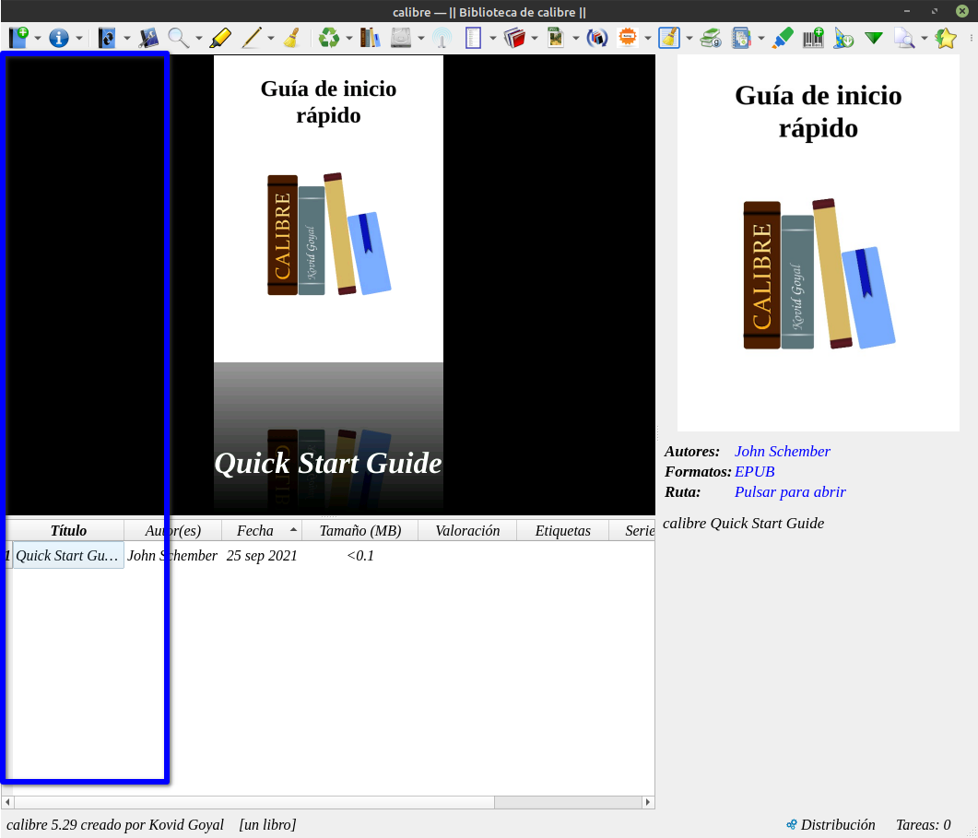Click the framed broom Modify ePub icon
This screenshot has width=978, height=838.
click(x=669, y=38)
